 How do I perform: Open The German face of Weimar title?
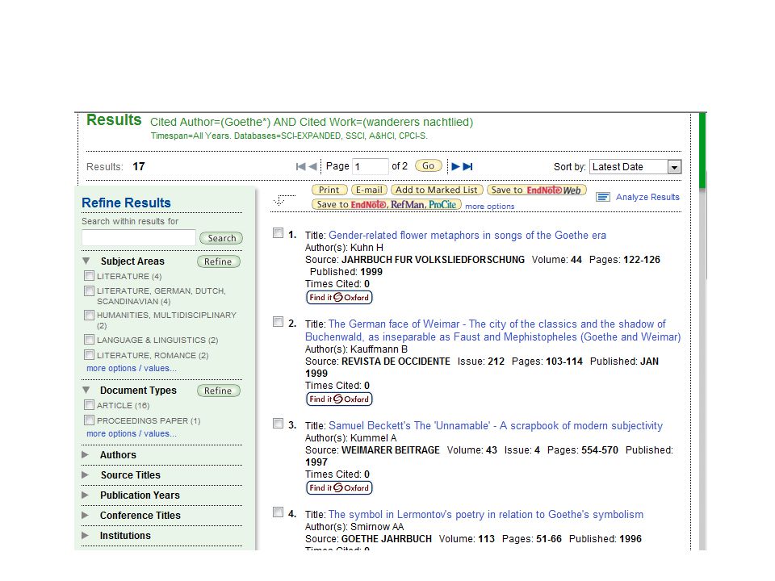[492, 331]
